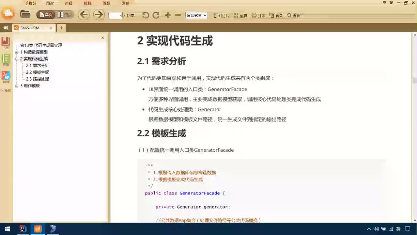Click the blue bird taskbar app icon

point(53,229)
